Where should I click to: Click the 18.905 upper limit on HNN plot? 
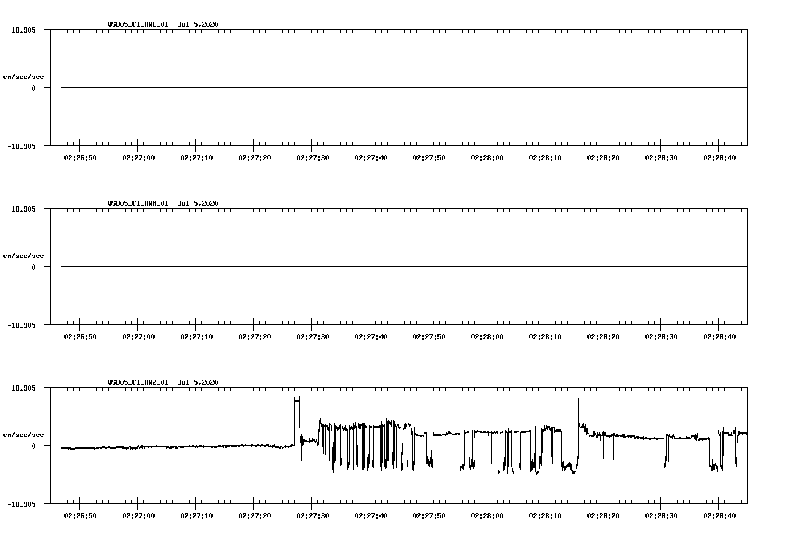(23, 209)
